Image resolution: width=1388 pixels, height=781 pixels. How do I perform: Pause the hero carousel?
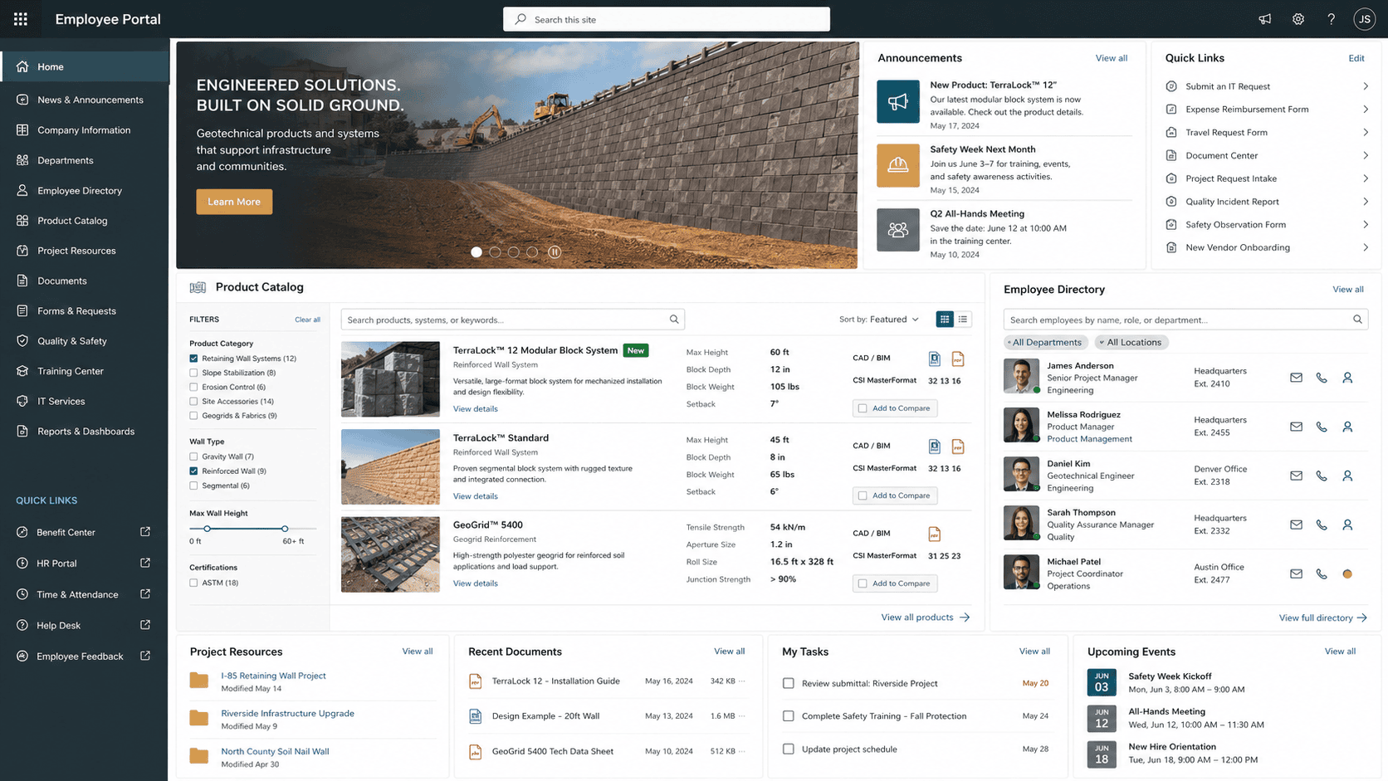(555, 251)
